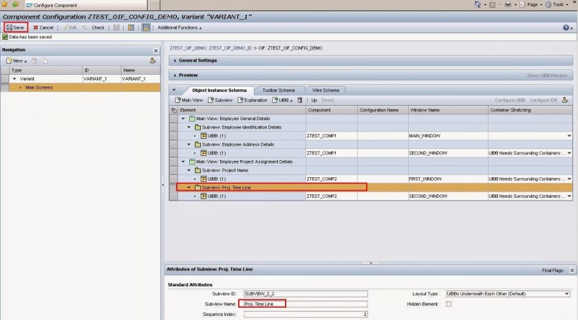Expand the Preview section

pyautogui.click(x=189, y=75)
